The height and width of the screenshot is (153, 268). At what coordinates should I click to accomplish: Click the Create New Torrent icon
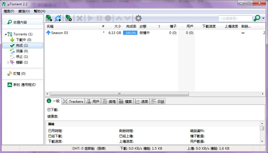tap(69, 19)
